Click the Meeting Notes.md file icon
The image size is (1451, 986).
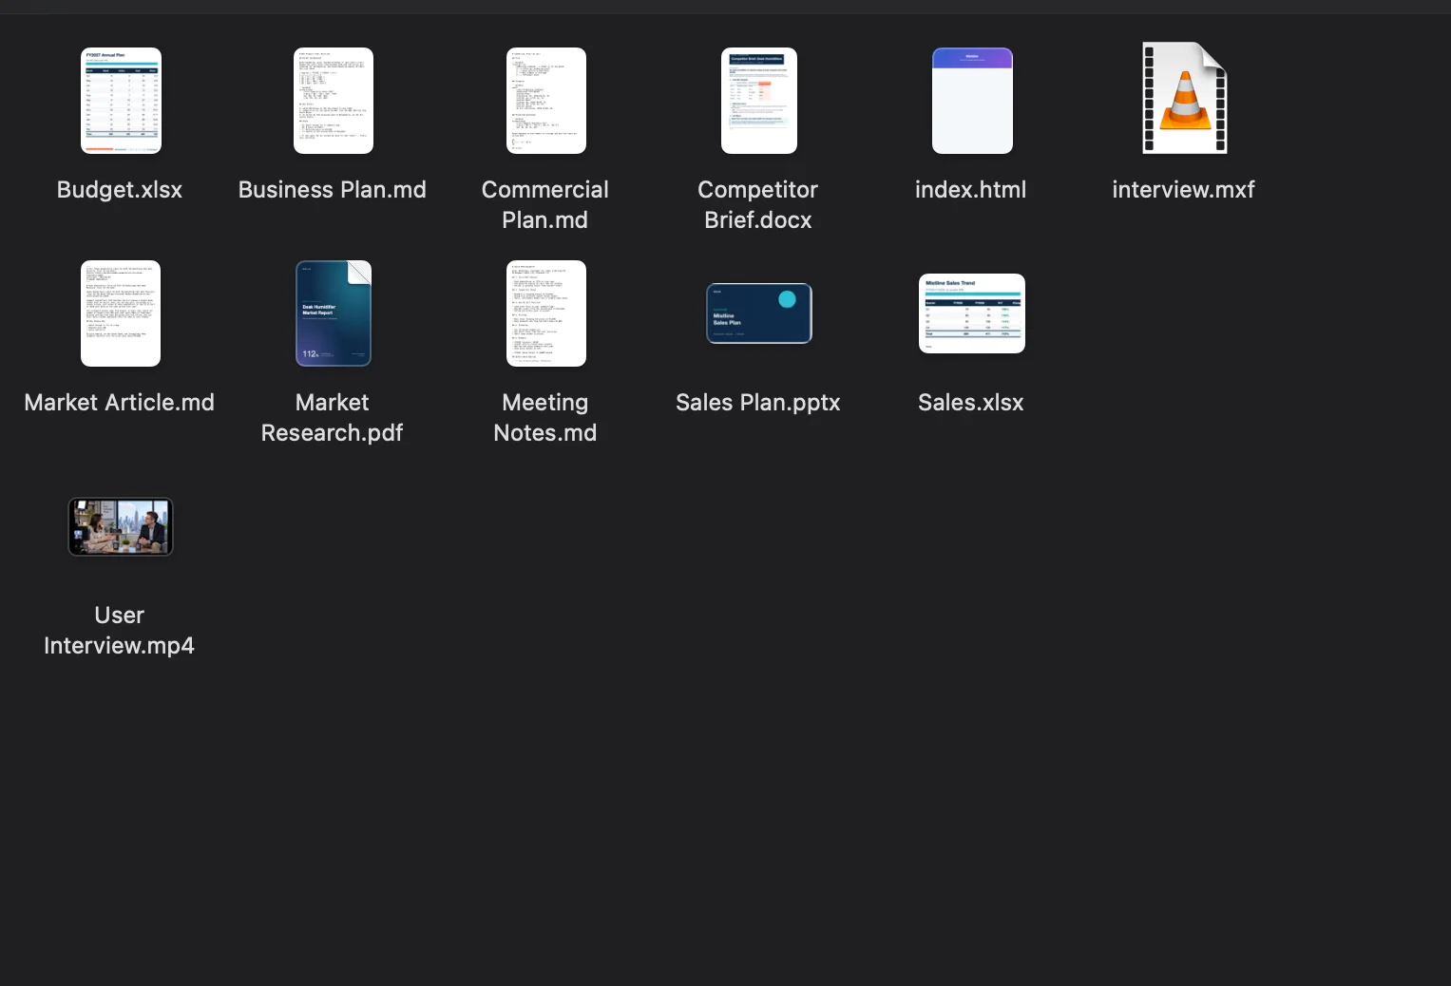click(546, 313)
